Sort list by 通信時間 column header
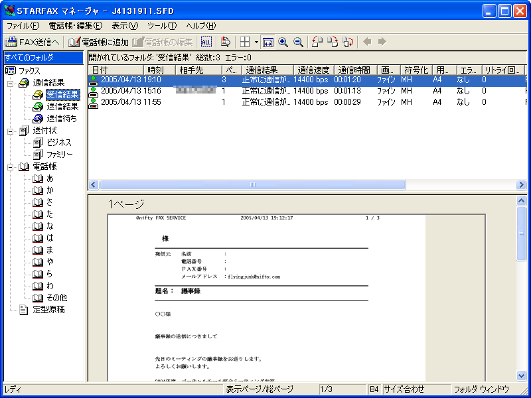 [355, 70]
